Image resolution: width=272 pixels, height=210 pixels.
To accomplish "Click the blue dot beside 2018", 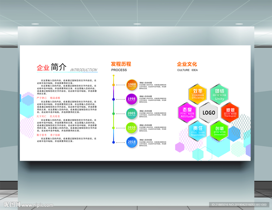I will pyautogui.click(x=113, y=142).
